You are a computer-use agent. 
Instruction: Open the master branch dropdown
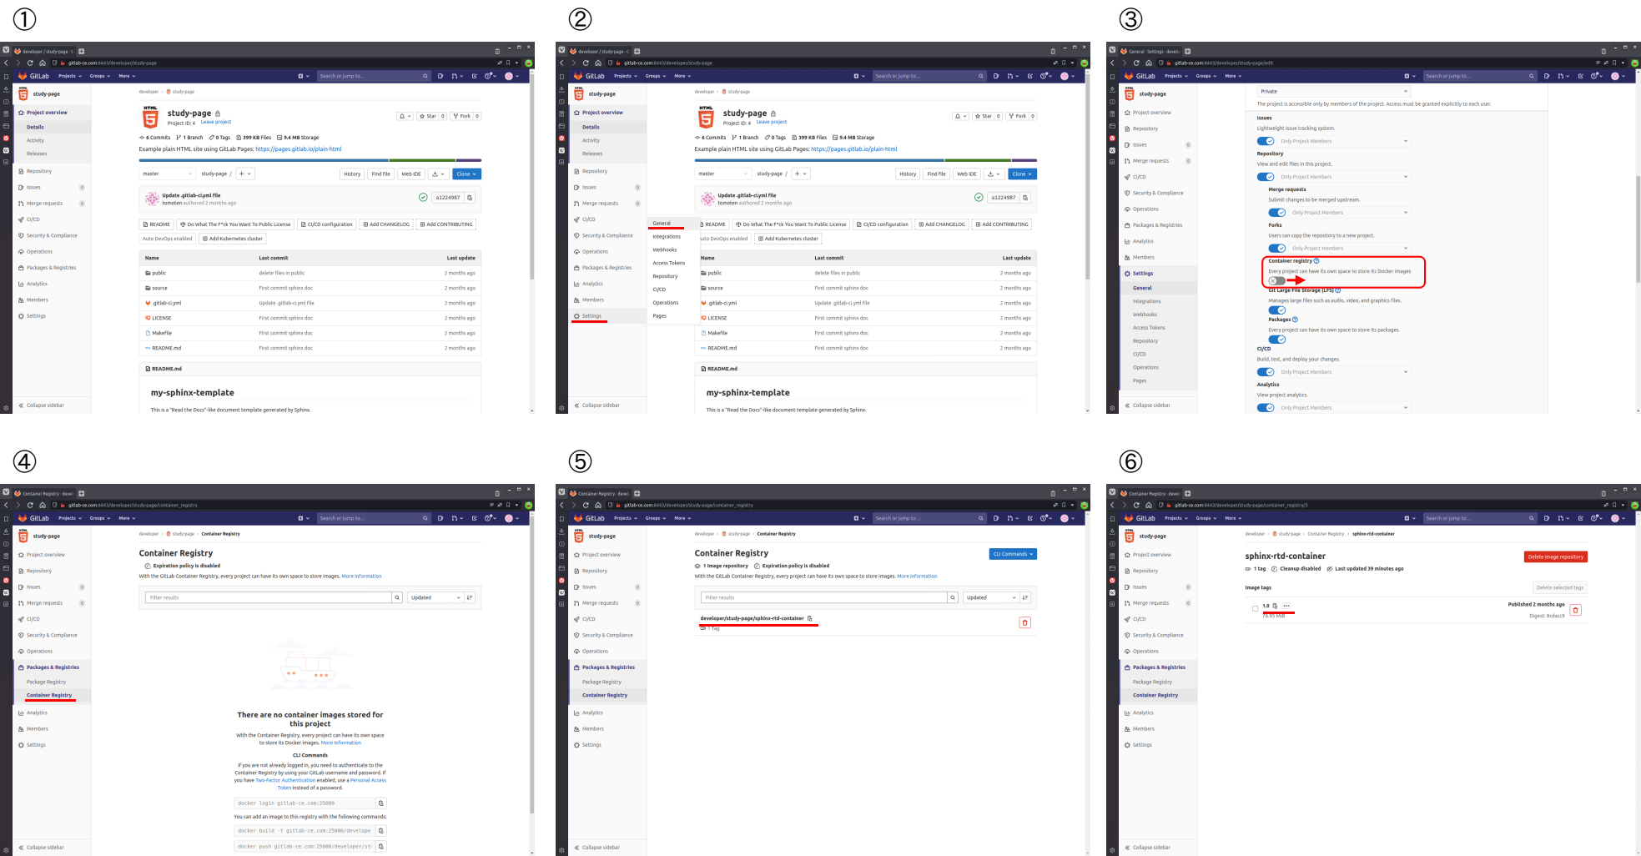click(x=167, y=174)
